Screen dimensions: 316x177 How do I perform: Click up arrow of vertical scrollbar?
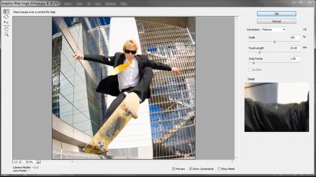(237, 19)
